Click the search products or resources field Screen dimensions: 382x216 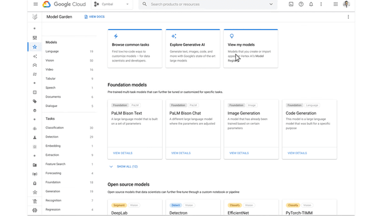[207, 4]
